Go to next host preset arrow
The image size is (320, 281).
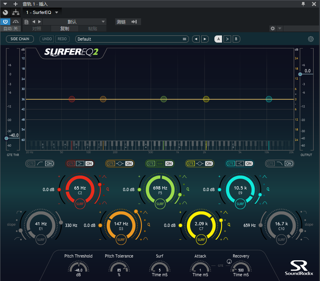click(x=39, y=21)
